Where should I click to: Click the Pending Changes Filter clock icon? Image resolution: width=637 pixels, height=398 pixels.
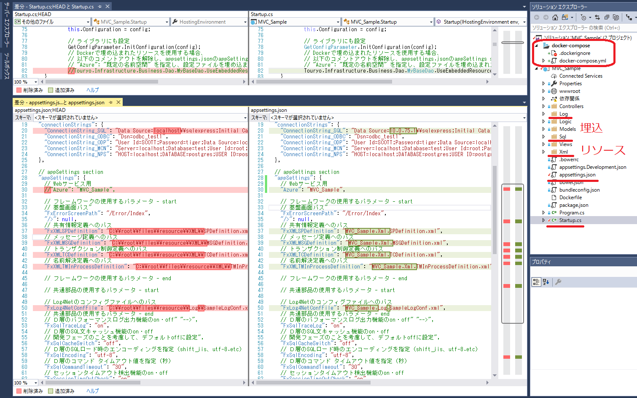tap(583, 17)
